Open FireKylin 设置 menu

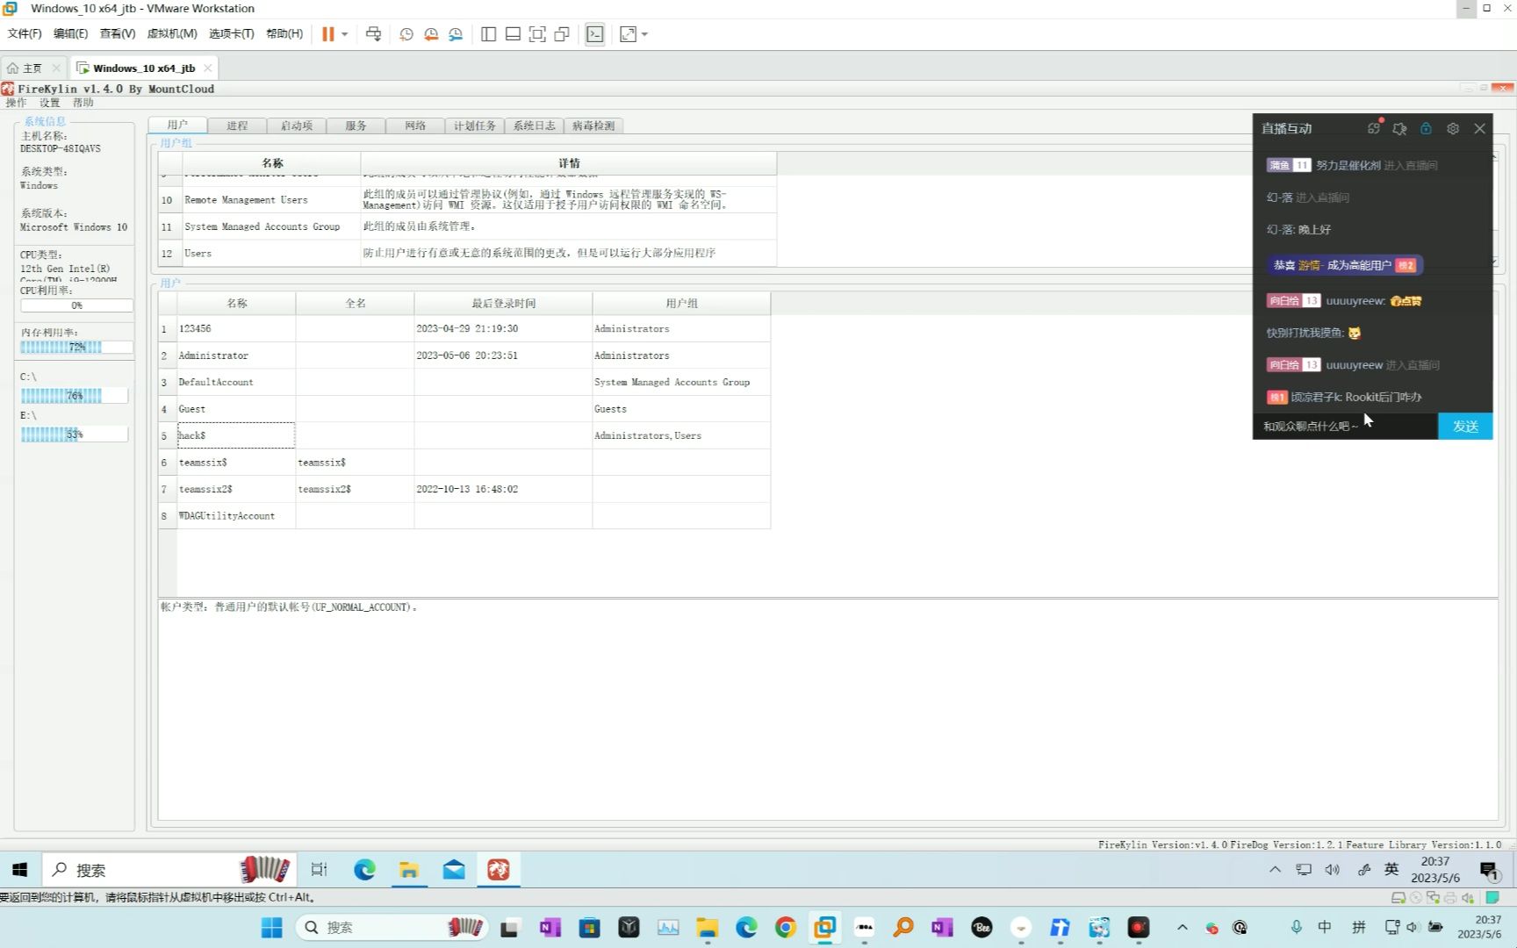[x=50, y=103]
